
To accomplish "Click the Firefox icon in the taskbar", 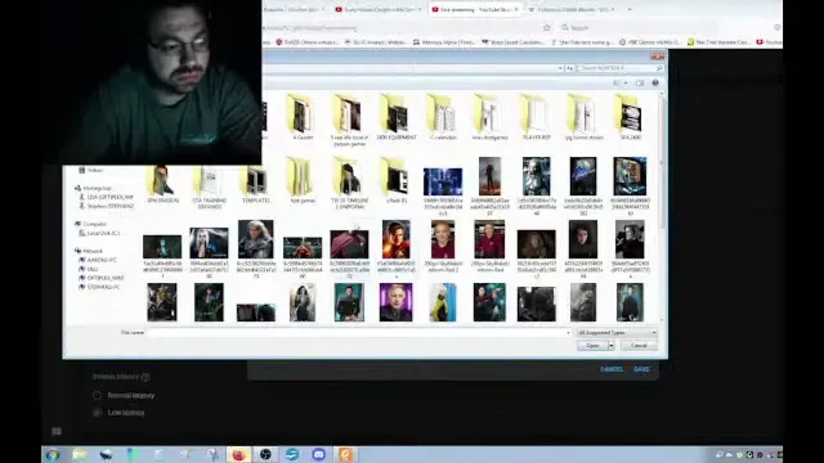I will coord(239,455).
